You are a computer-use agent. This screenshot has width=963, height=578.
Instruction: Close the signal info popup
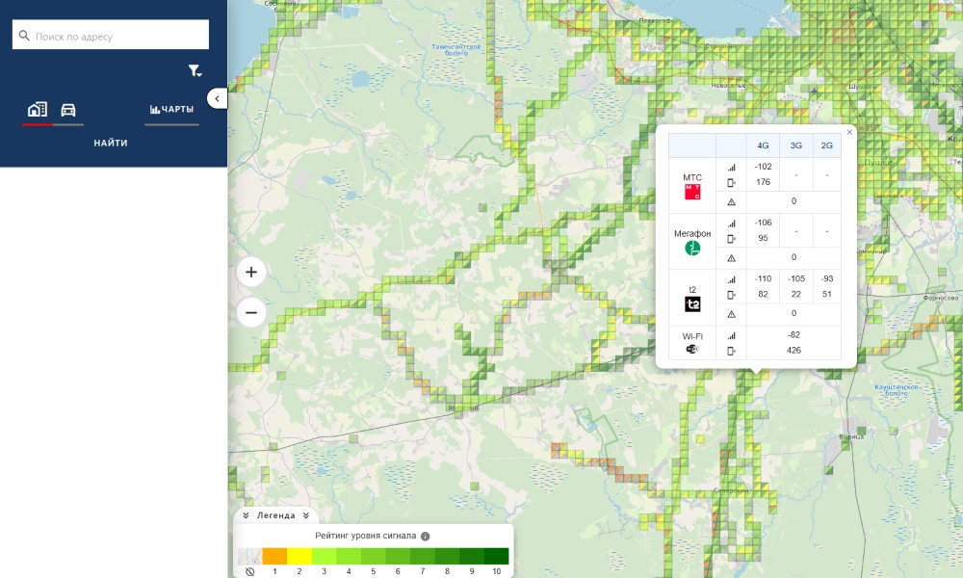[849, 132]
